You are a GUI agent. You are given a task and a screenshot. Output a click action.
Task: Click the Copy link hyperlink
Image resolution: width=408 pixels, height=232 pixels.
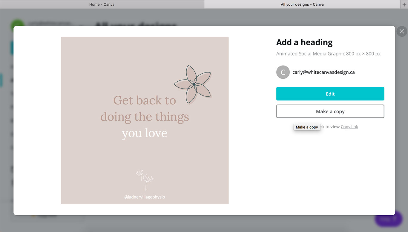(x=349, y=127)
